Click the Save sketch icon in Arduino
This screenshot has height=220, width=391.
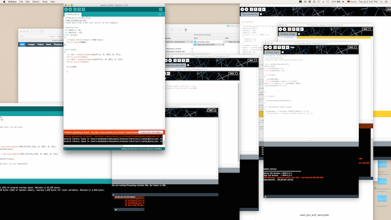pyautogui.click(x=83, y=10)
